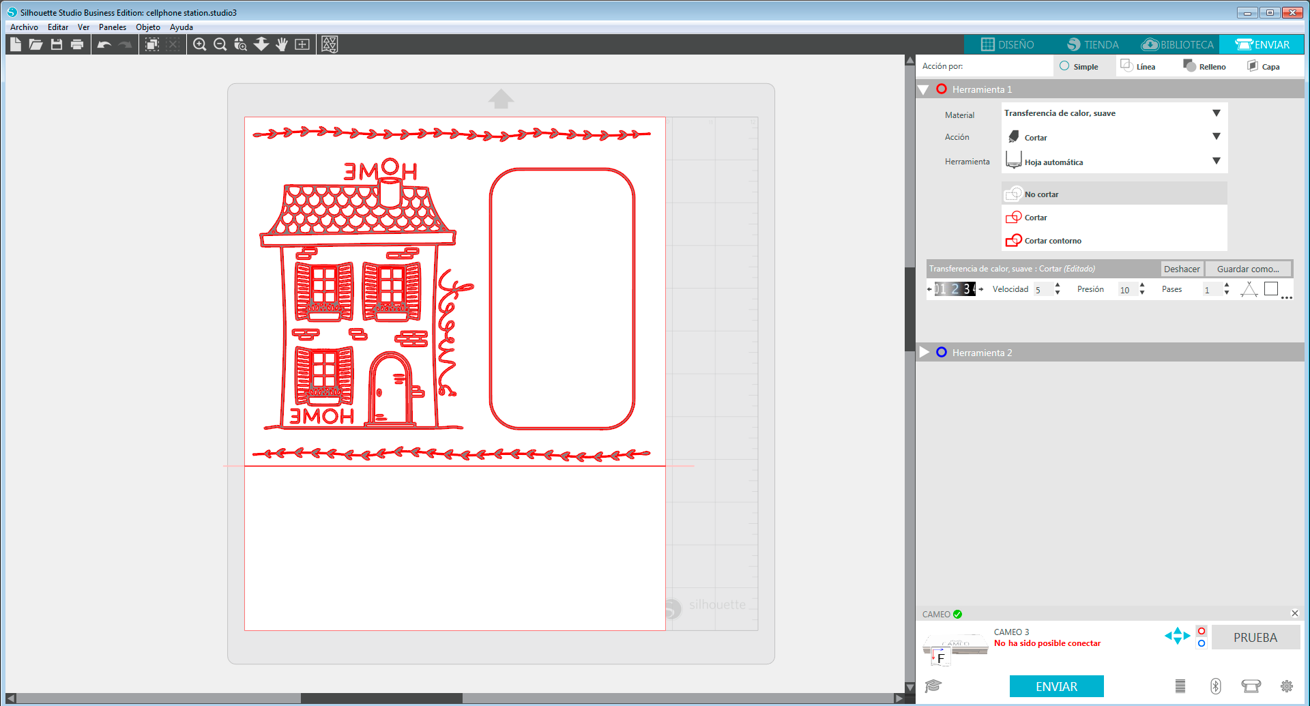The height and width of the screenshot is (706, 1310).
Task: Click the Velocidad value field
Action: coord(1043,289)
